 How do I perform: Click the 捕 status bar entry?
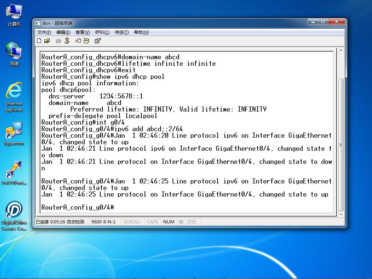coord(181,222)
